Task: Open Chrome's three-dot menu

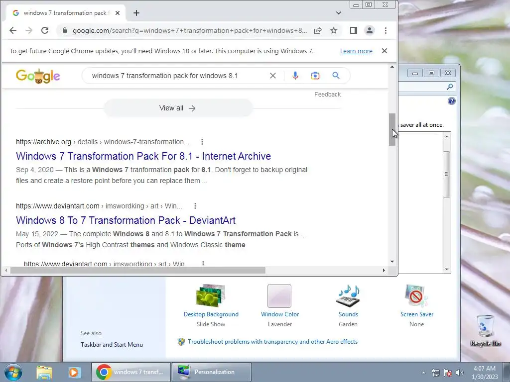Action: tap(386, 30)
